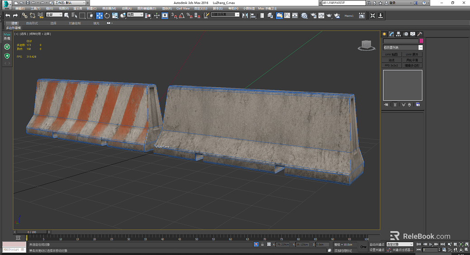
Task: Click the Auto Key button
Action: [377, 245]
